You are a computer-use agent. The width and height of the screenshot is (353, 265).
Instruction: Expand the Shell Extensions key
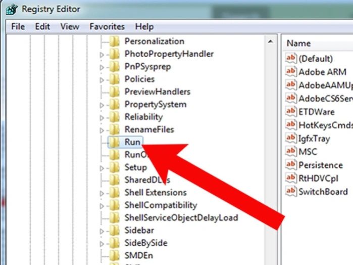[102, 193]
